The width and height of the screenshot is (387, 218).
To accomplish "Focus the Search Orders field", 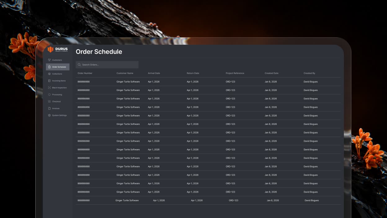I will click(x=107, y=65).
